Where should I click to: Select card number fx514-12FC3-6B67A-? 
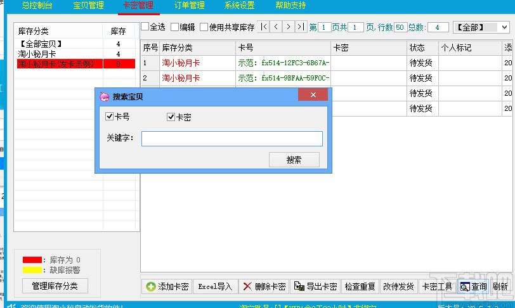click(284, 63)
